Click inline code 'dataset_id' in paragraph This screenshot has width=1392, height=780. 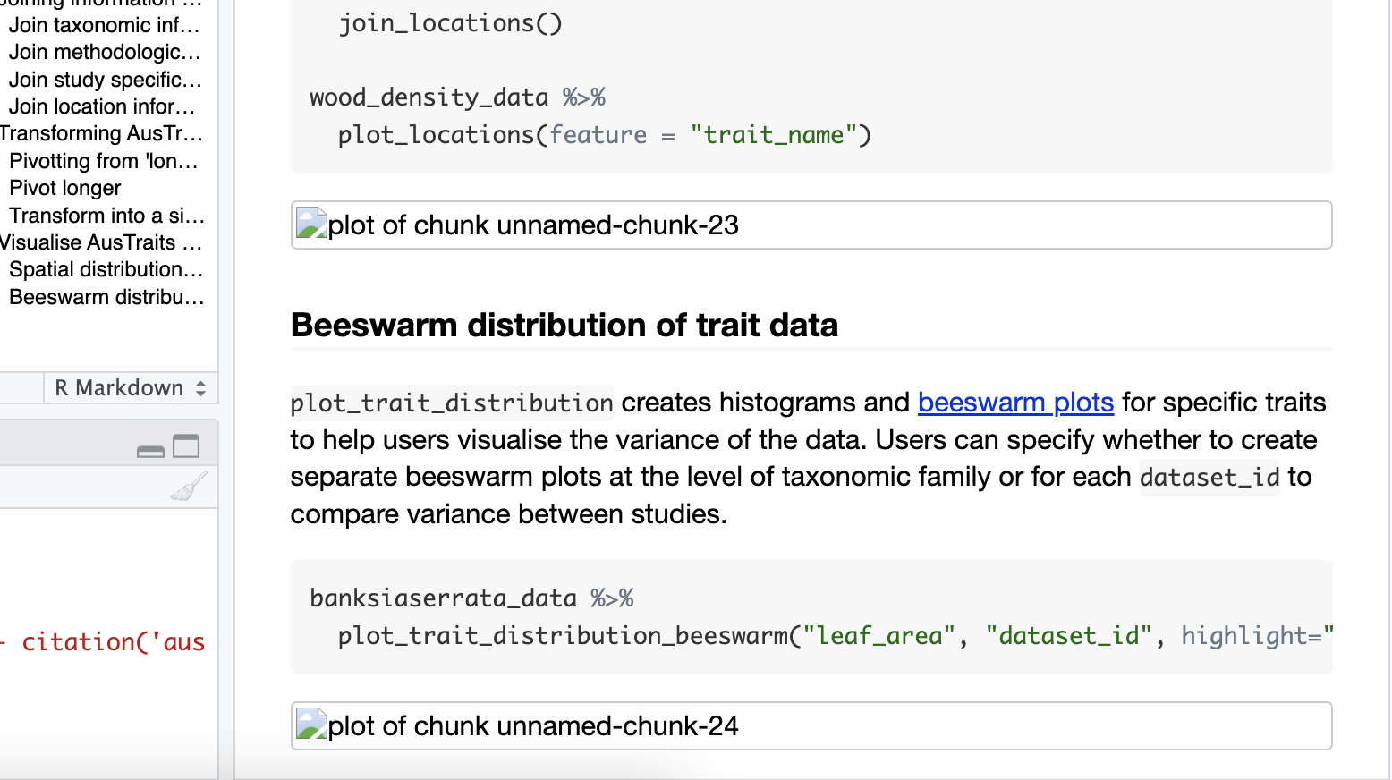[x=1210, y=477]
